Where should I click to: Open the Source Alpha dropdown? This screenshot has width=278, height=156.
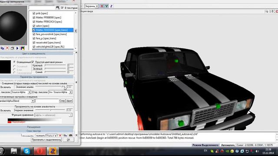click(21, 92)
